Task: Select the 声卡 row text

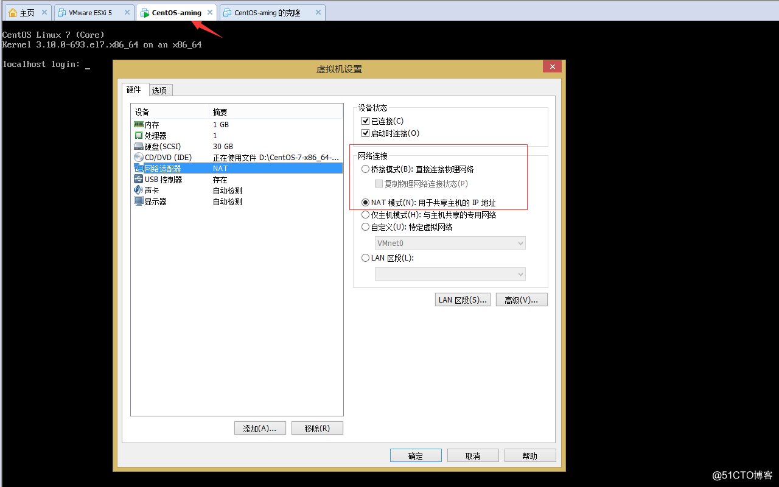Action: pyautogui.click(x=152, y=190)
